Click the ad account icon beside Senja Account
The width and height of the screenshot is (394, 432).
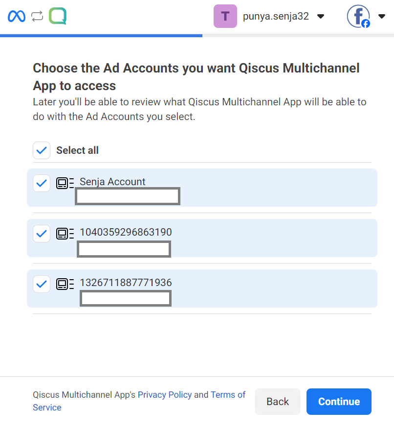point(65,183)
